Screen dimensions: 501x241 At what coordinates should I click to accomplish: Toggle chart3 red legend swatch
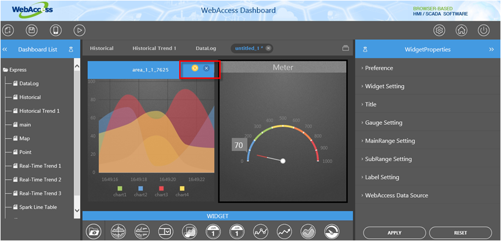click(x=161, y=188)
